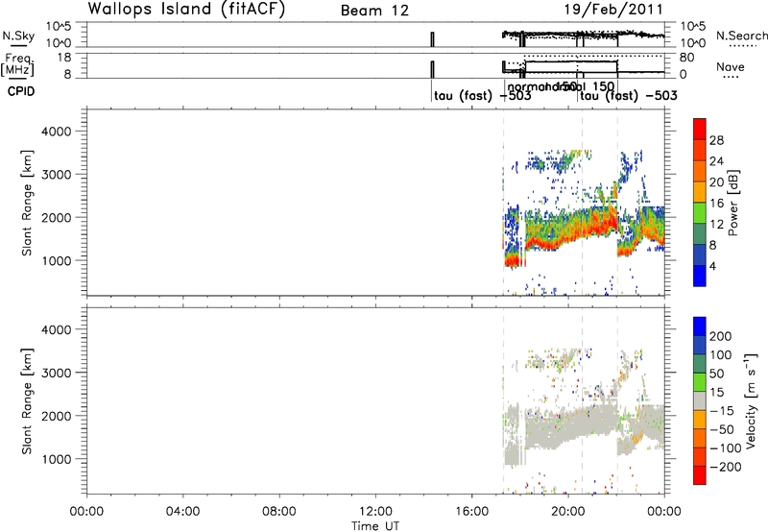The width and height of the screenshot is (768, 532).
Task: Click the 'Wallops Island (fitACF)' title
Action: tap(186, 10)
